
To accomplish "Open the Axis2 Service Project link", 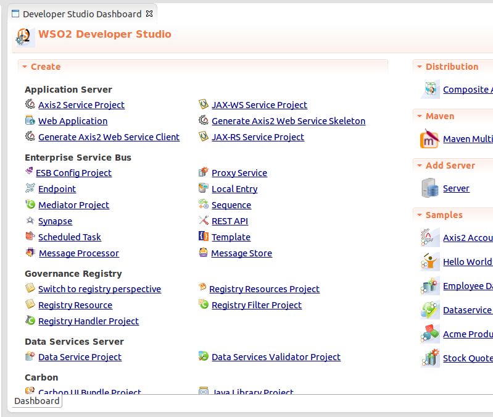I will pos(81,105).
